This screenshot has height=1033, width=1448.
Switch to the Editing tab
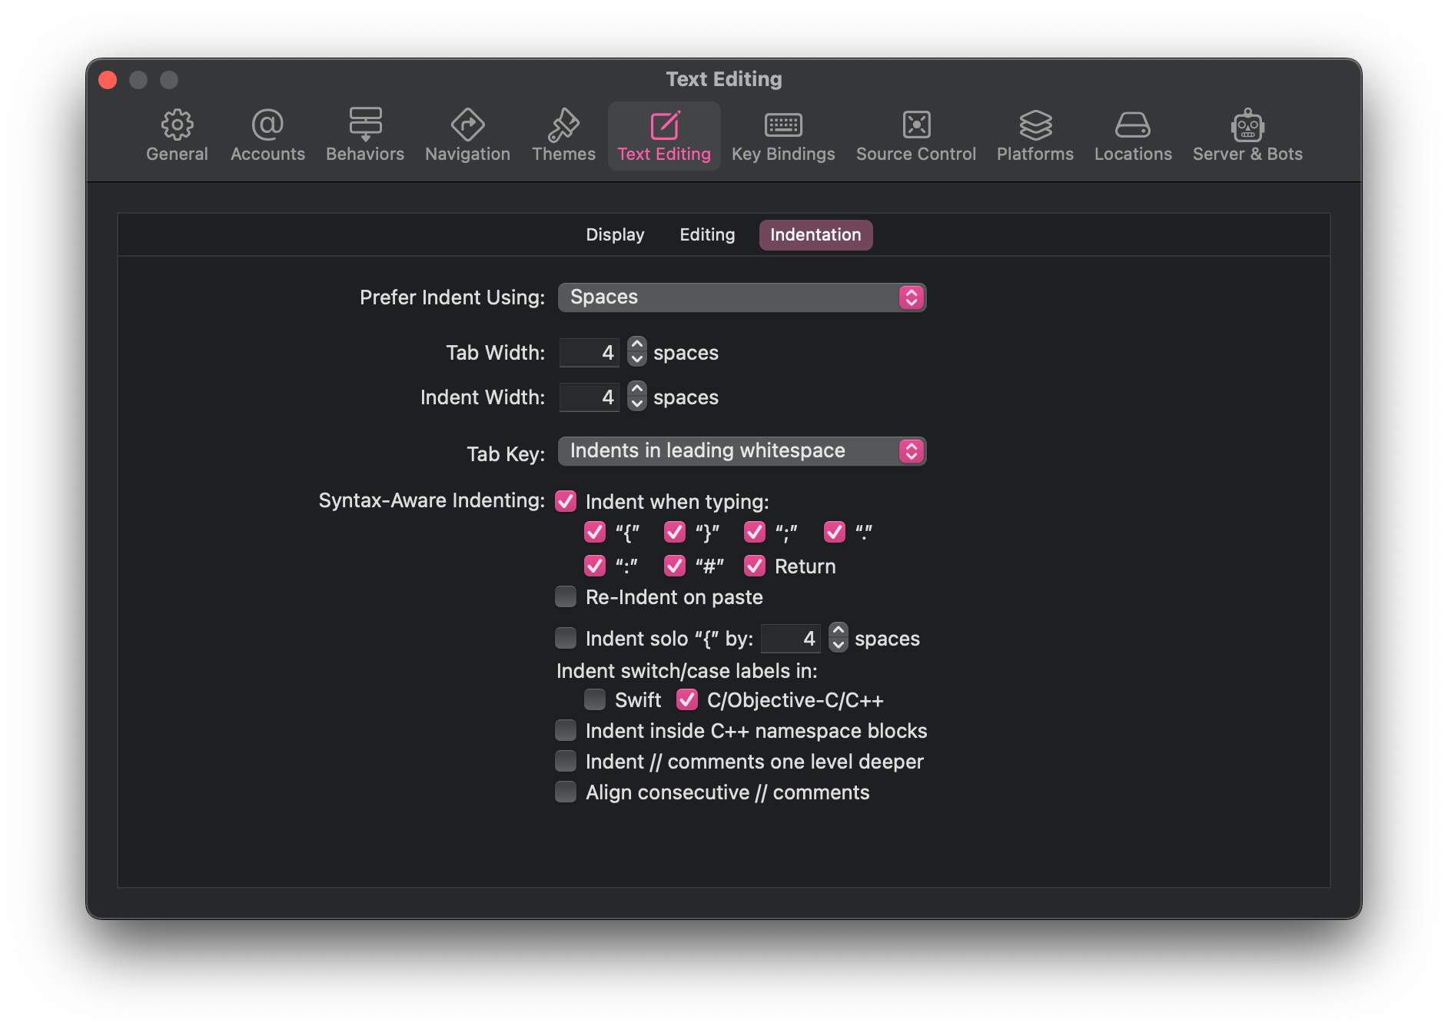tap(707, 235)
